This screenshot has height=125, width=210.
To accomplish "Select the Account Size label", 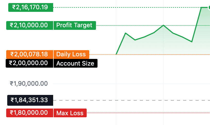I will 75,63.
